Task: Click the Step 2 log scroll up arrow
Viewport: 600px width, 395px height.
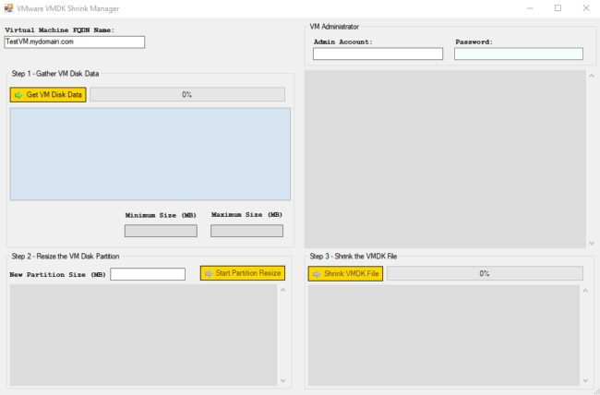Action: click(283, 291)
